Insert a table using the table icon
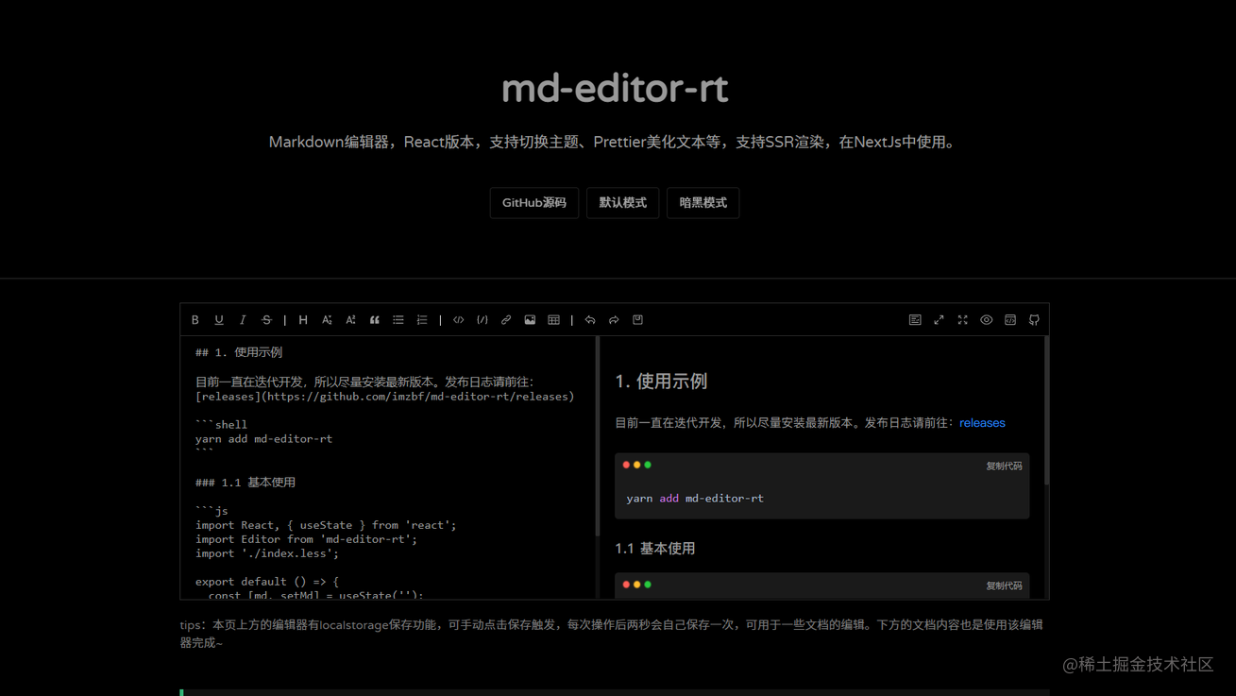Image resolution: width=1236 pixels, height=696 pixels. pyautogui.click(x=553, y=320)
